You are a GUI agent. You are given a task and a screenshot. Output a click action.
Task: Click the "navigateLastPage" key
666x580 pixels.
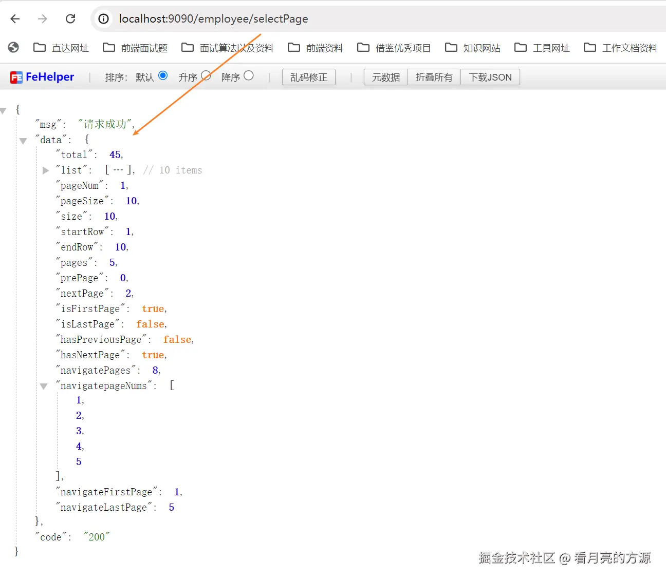(104, 507)
